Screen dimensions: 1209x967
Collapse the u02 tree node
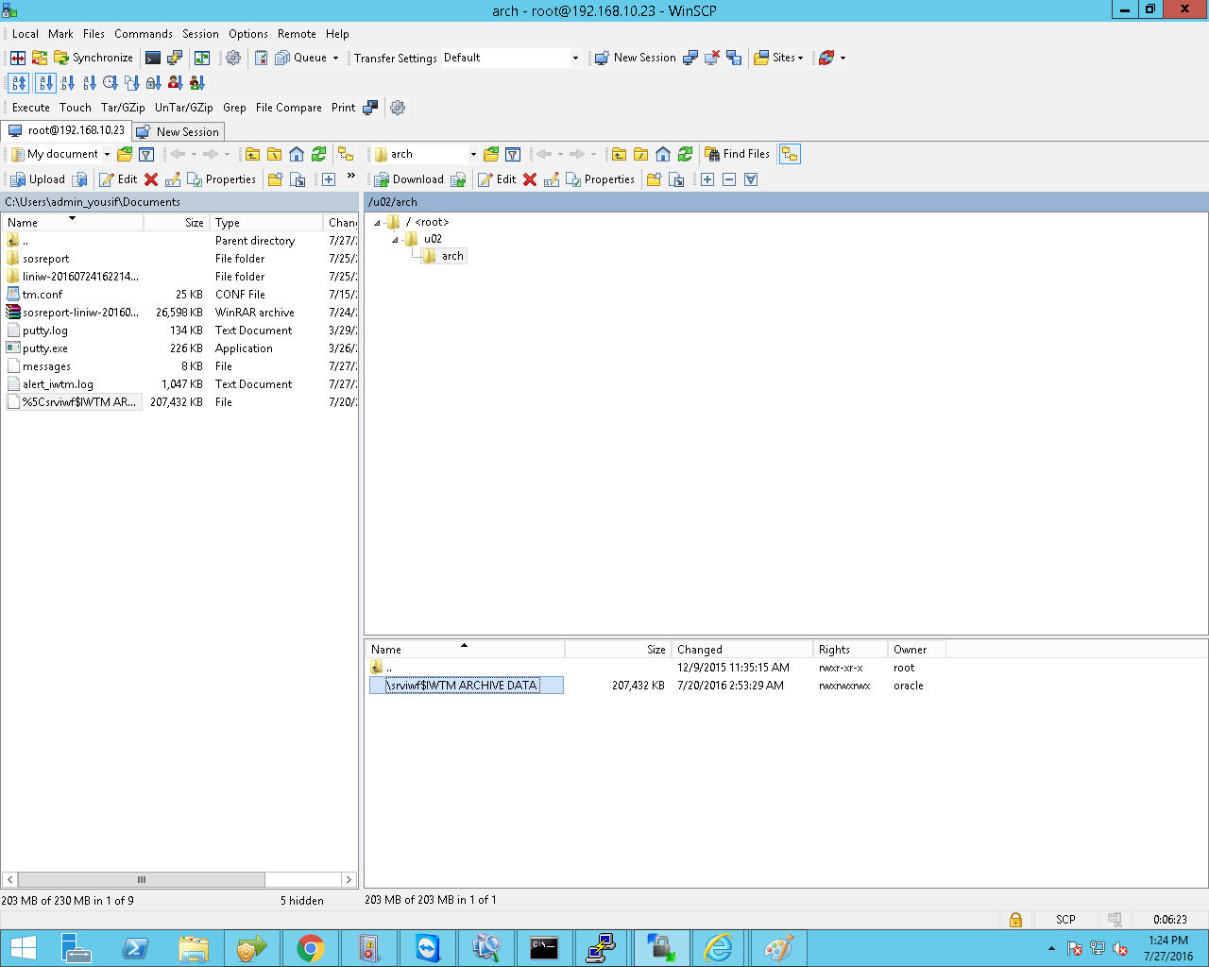pos(395,240)
